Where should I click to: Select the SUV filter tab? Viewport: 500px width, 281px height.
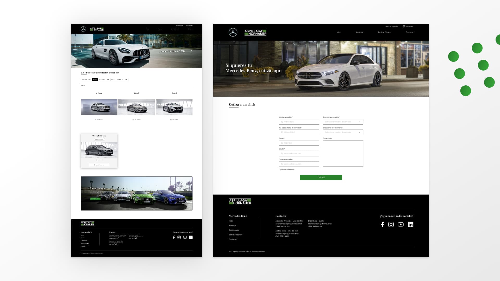tap(108, 80)
